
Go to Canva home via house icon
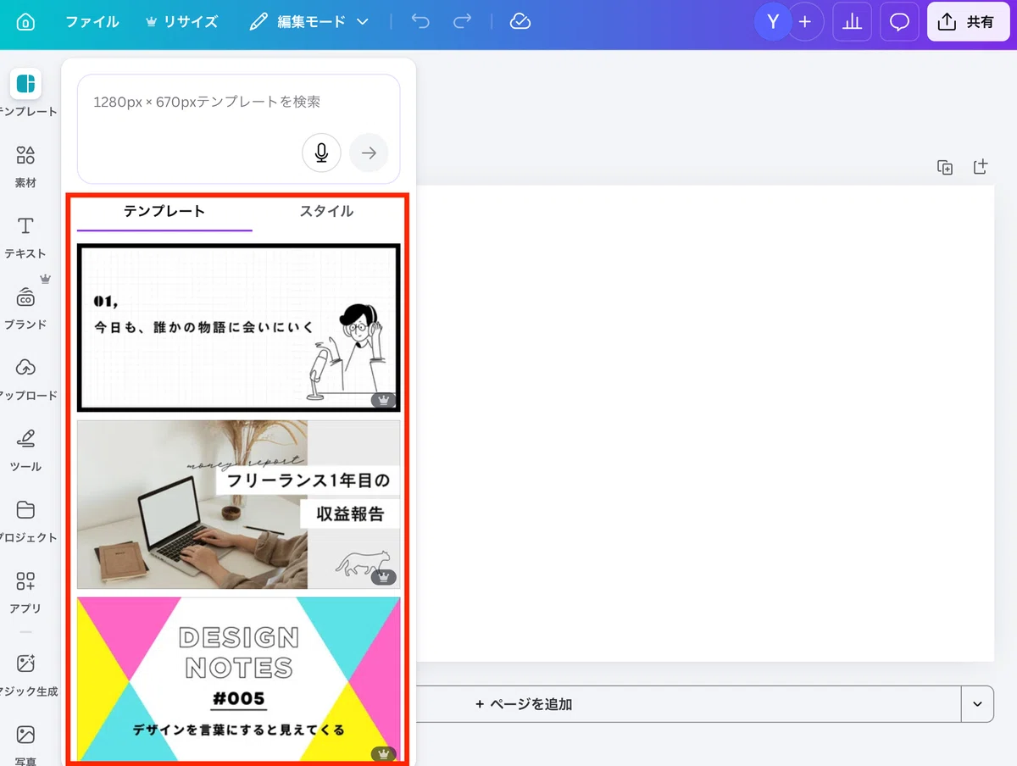[26, 22]
